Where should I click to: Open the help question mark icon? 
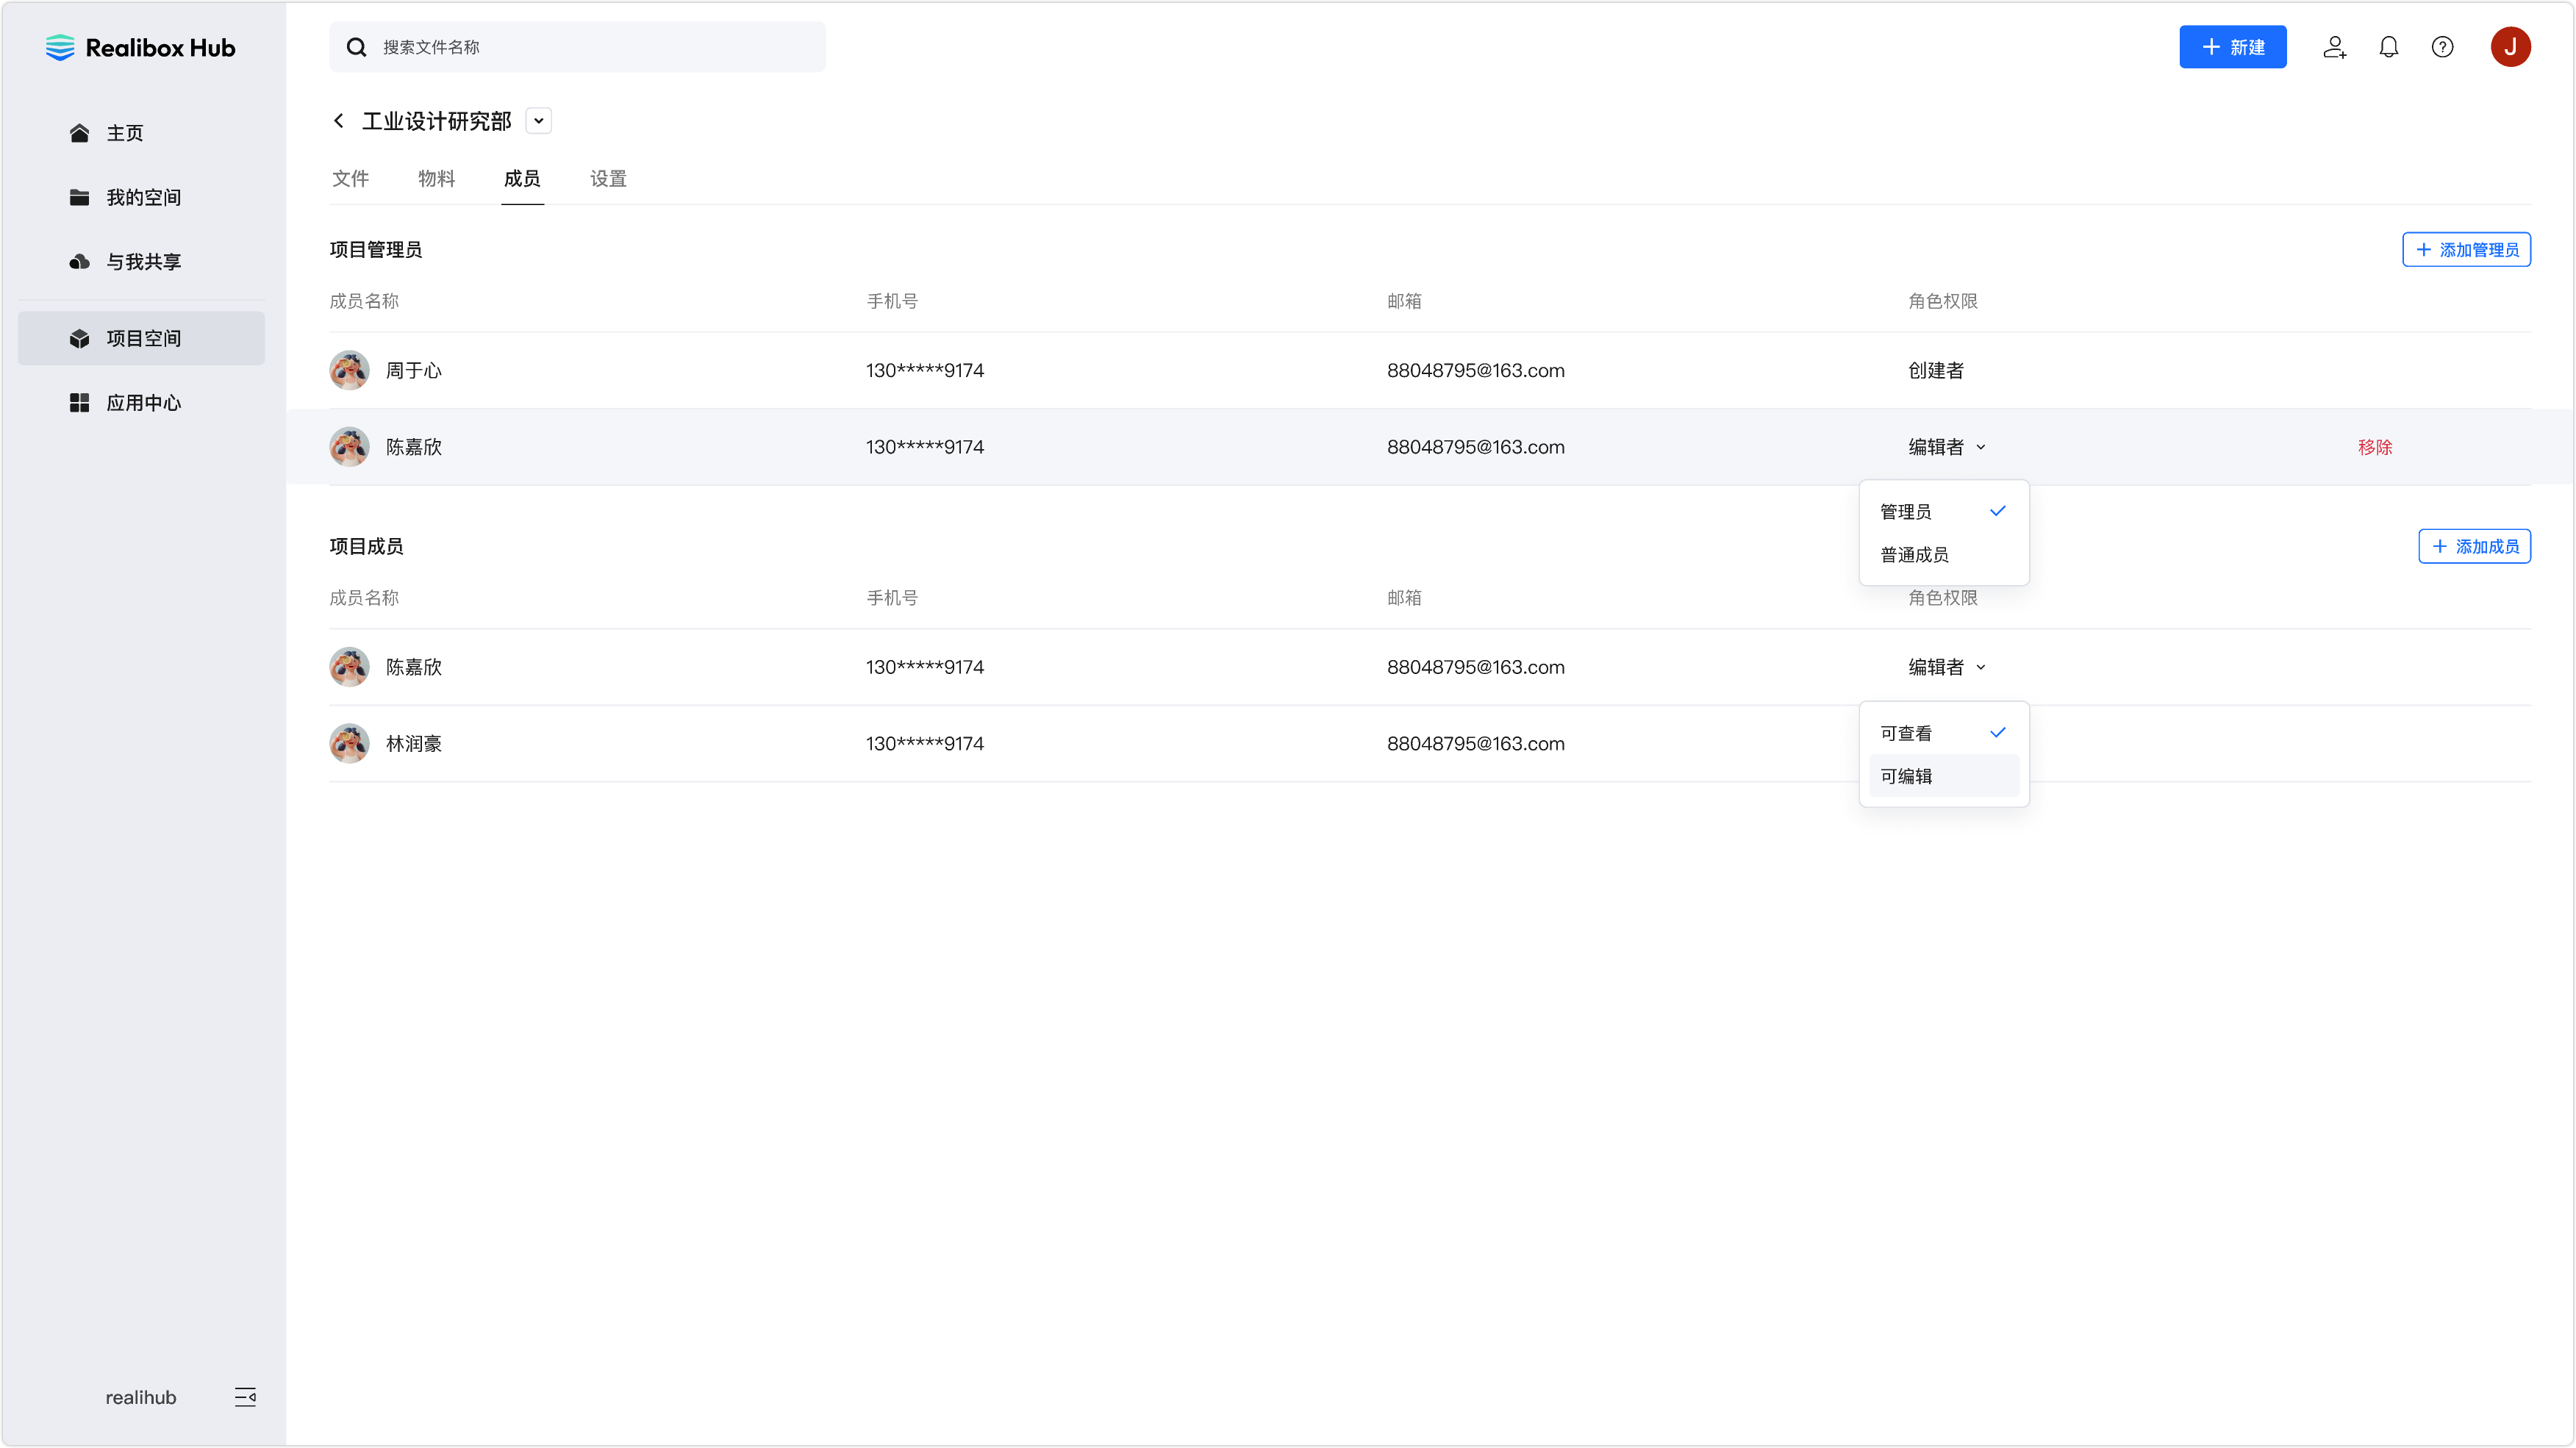click(2443, 47)
